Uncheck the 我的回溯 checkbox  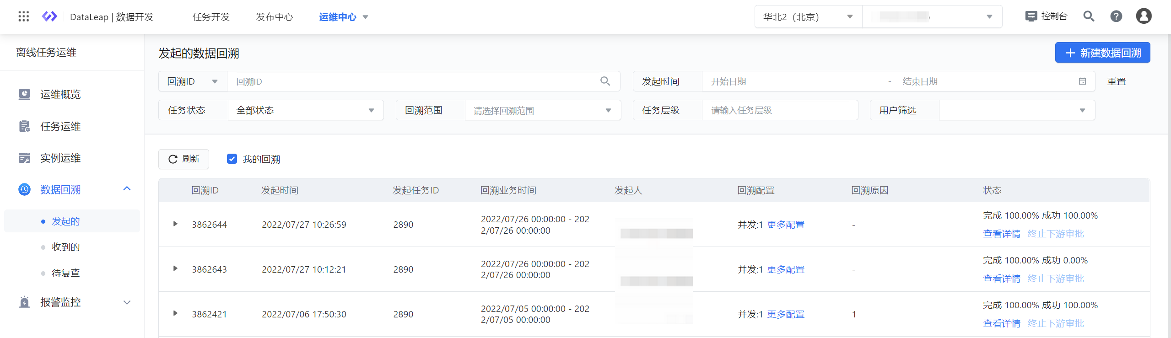(232, 159)
